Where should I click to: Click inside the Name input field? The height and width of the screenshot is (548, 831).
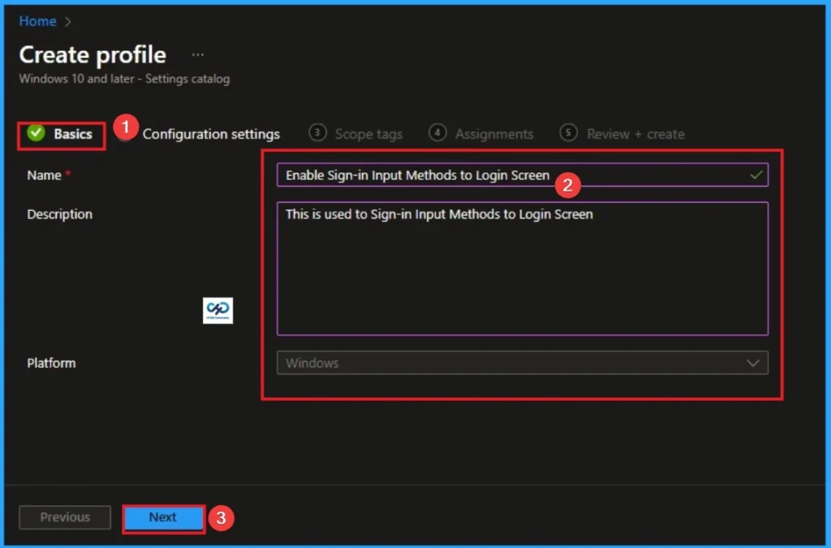[x=487, y=174]
